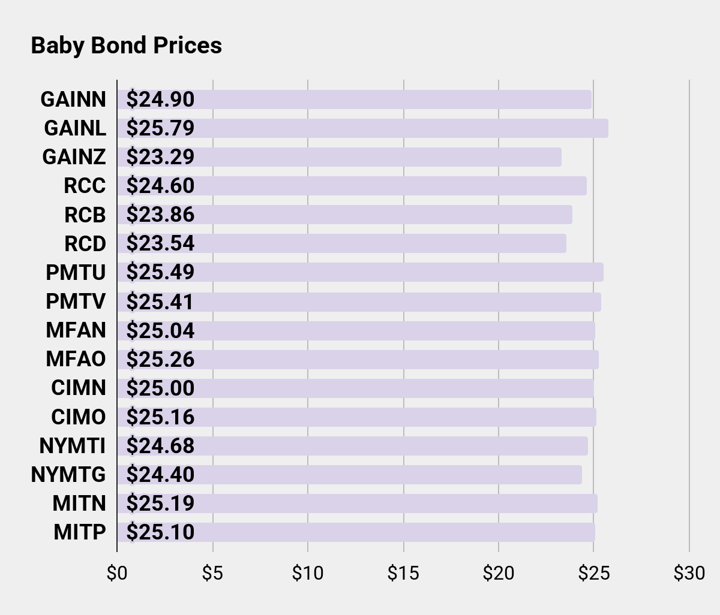This screenshot has width=720, height=615.
Task: Click the CIMN ticker label
Action: coord(79,388)
